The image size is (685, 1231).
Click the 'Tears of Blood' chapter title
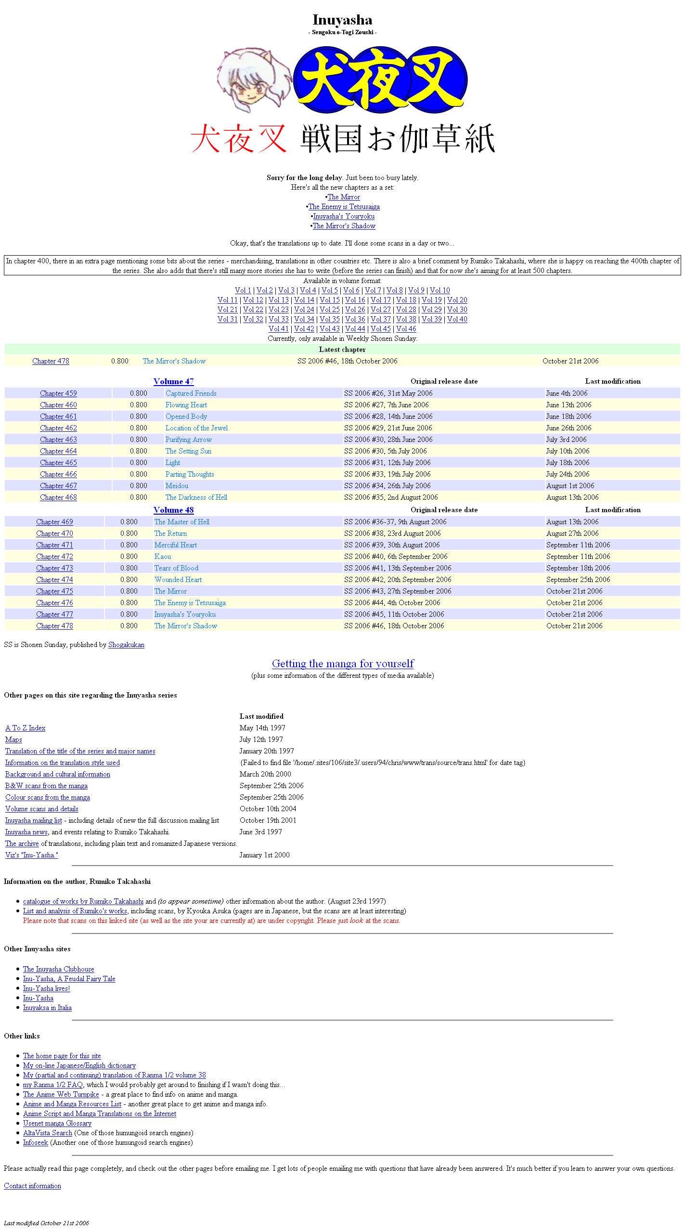tap(176, 568)
